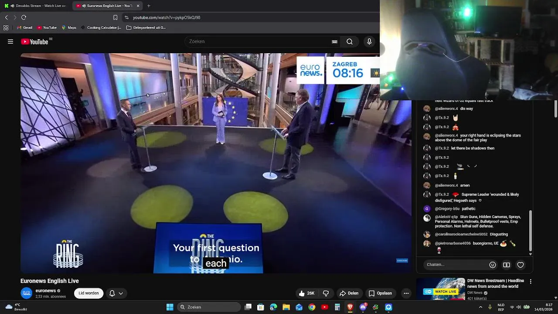Click the search magnifier button
The image size is (558, 314).
pyautogui.click(x=350, y=41)
